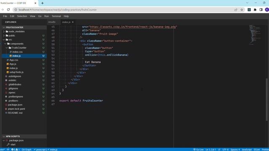Screen dimensions: 269x151
Task: Bookmark this page with the star icon
Action: pyautogui.click(x=242, y=10)
